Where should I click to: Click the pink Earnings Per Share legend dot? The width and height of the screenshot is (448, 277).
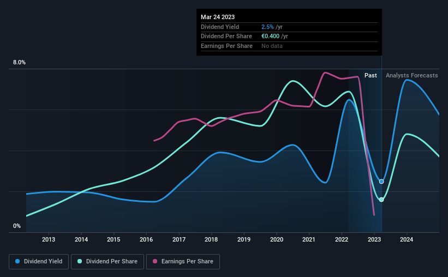click(155, 261)
